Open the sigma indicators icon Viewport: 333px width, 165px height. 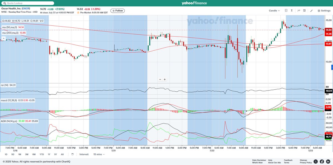click(x=292, y=11)
